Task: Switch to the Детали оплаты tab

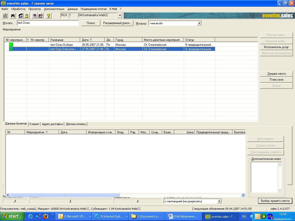Action: (76, 124)
